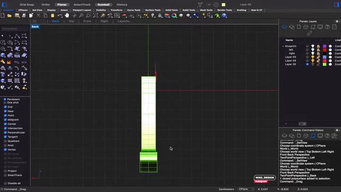Check the Disable all osnap option

point(5,183)
